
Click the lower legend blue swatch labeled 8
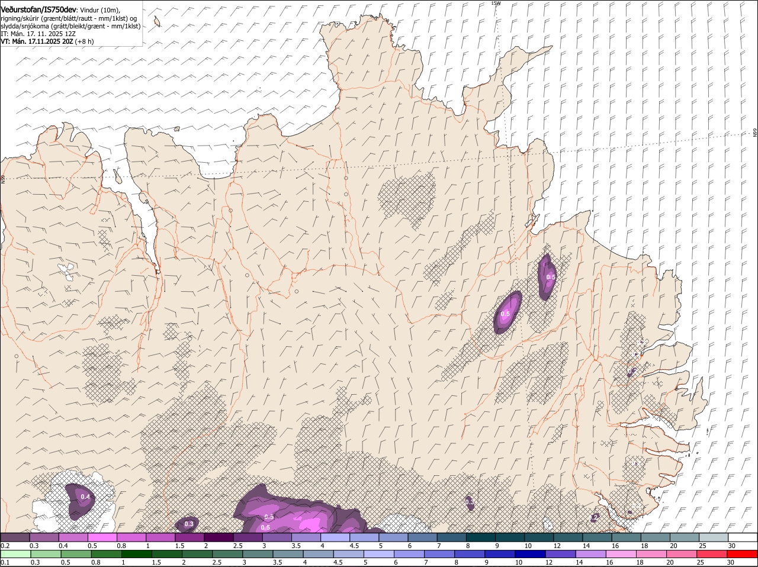click(x=470, y=554)
